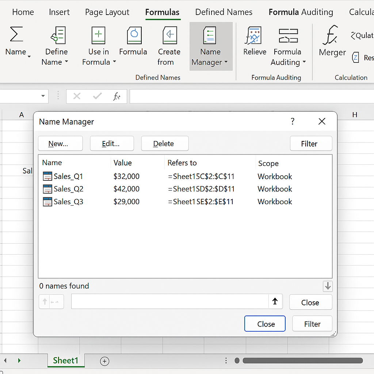Click the down arrow beside names found
The width and height of the screenshot is (374, 374).
click(328, 286)
